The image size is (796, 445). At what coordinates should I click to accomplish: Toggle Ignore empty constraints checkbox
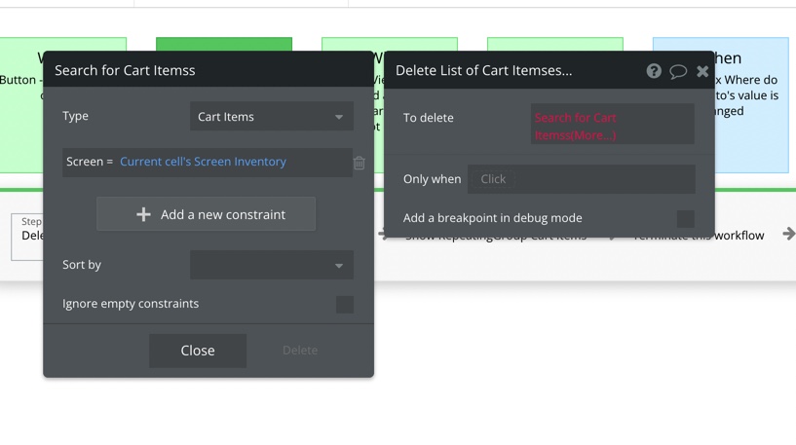tap(345, 305)
